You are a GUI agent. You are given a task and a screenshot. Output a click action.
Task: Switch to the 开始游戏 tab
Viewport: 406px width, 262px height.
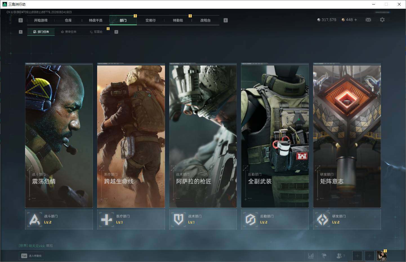pyautogui.click(x=41, y=20)
